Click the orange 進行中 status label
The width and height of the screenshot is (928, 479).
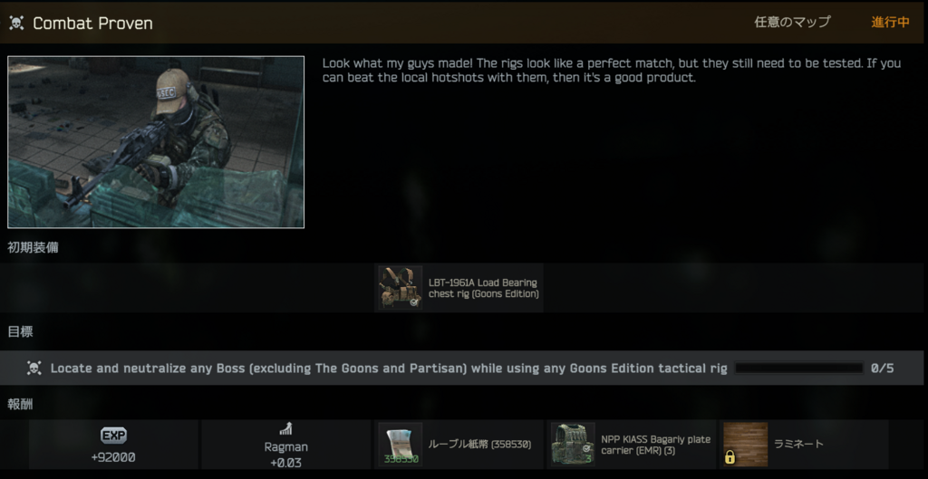coord(890,23)
